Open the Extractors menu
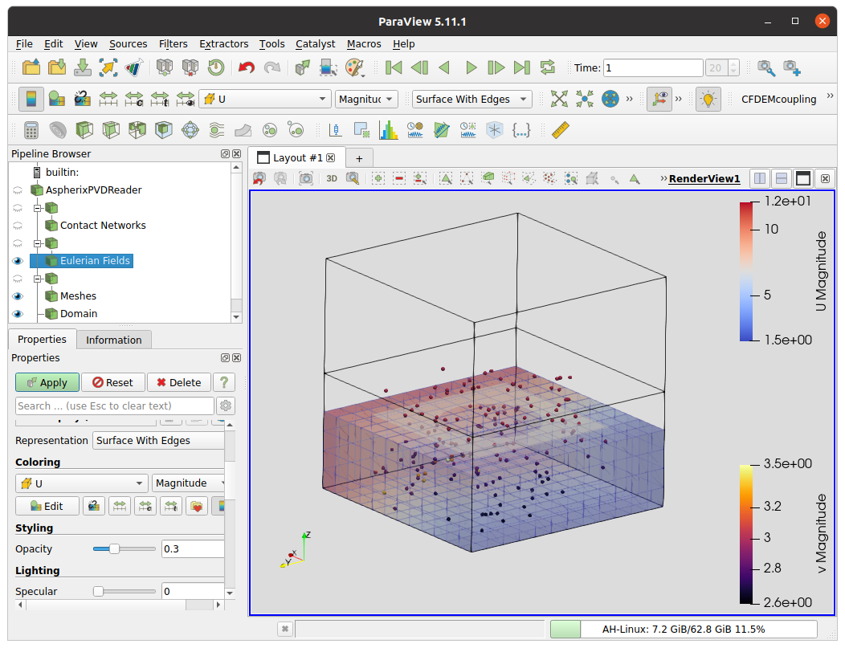Viewport: 845px width, 648px height. tap(223, 44)
